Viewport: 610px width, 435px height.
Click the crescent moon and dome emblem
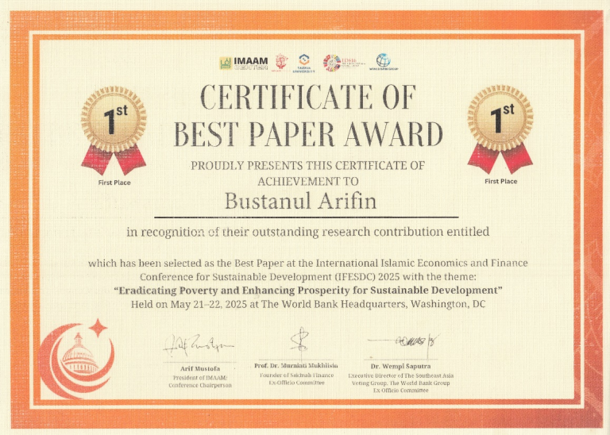point(76,356)
